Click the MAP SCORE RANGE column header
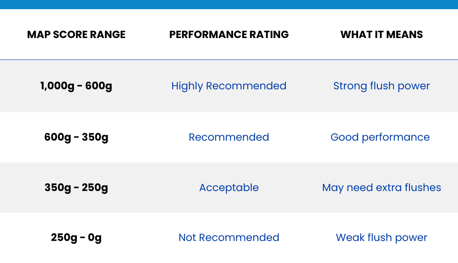Image resolution: width=458 pixels, height=263 pixels. (x=76, y=35)
